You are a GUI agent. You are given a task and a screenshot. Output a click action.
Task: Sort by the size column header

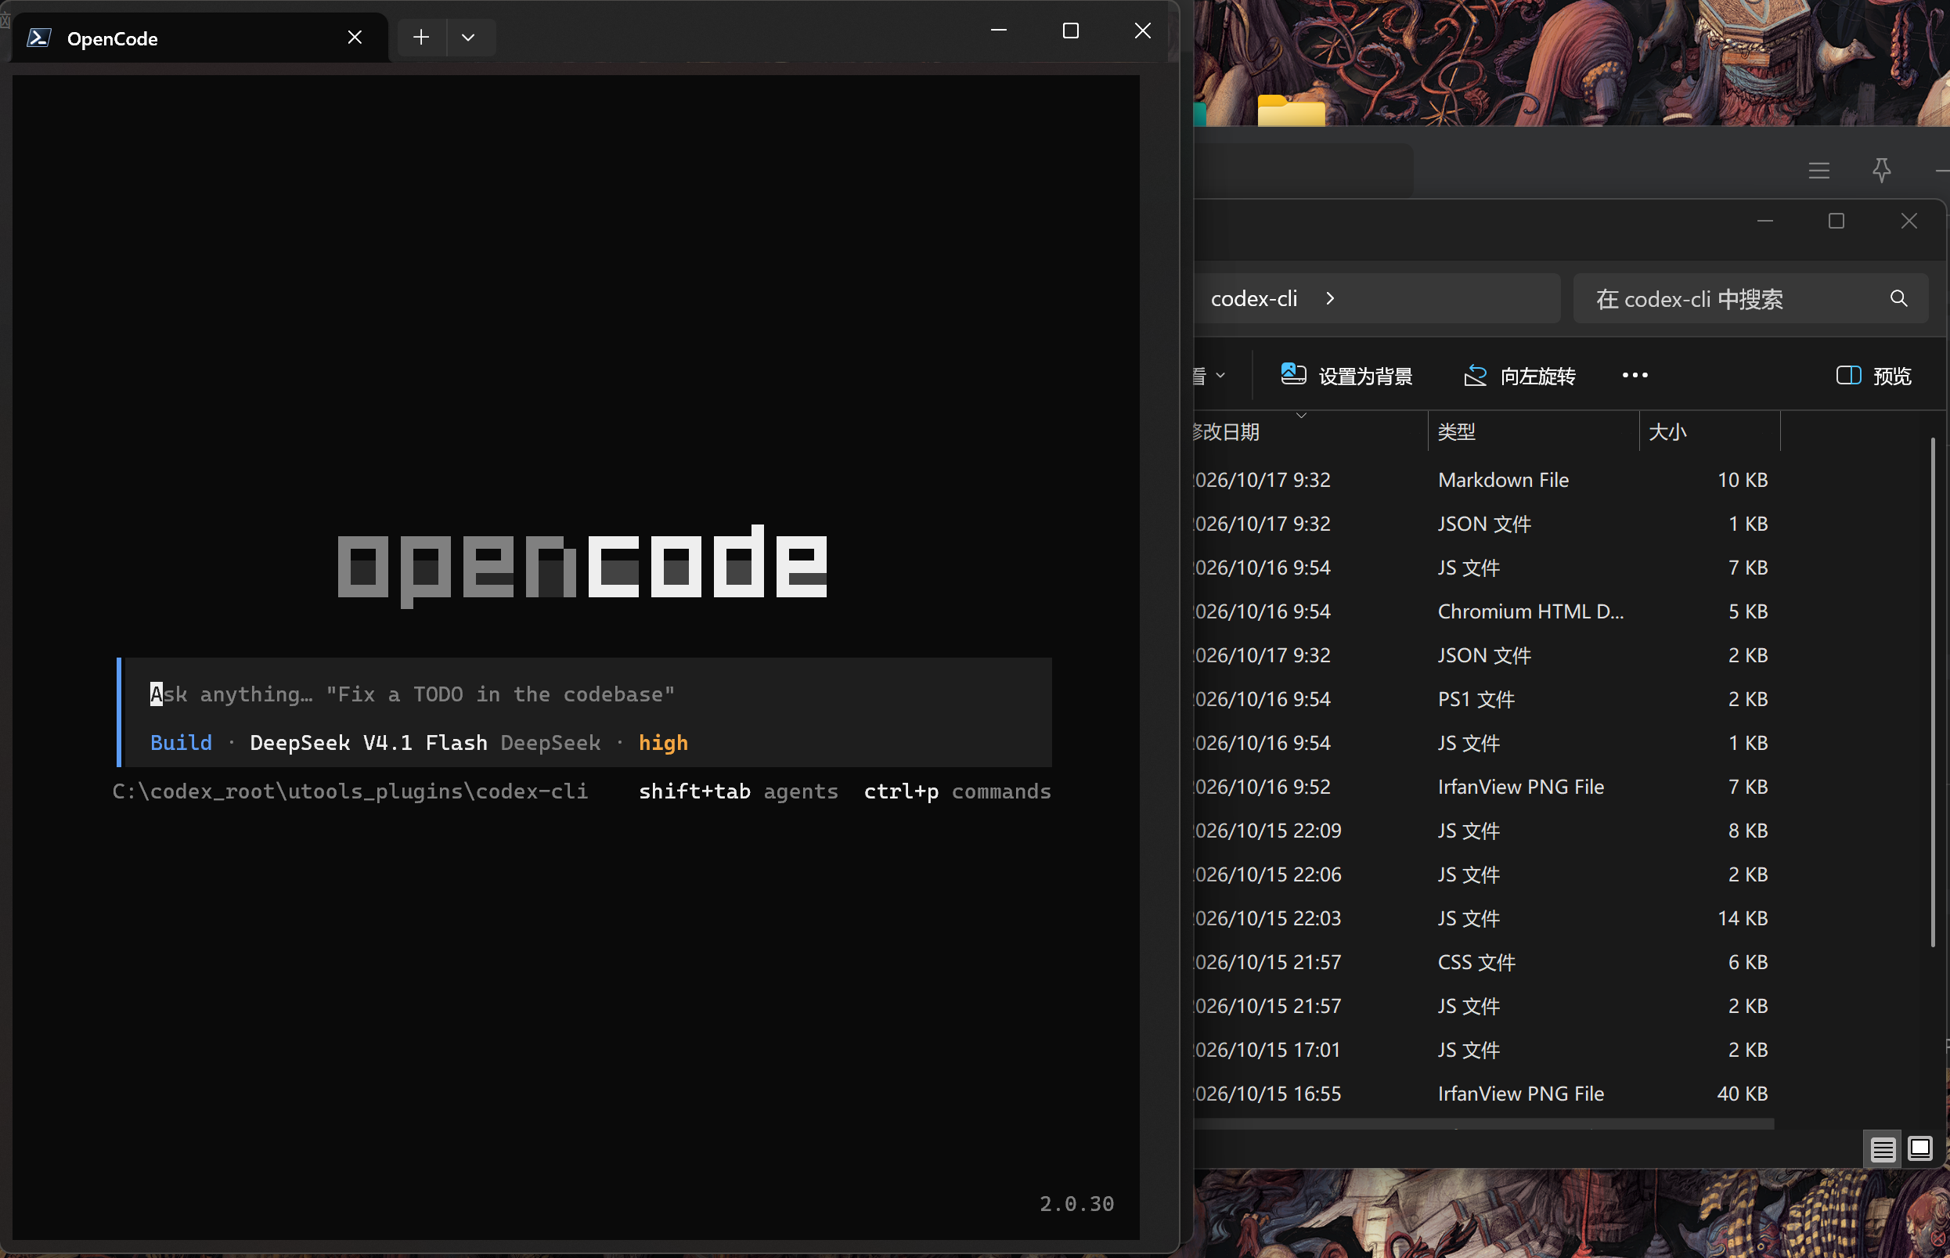[1710, 431]
